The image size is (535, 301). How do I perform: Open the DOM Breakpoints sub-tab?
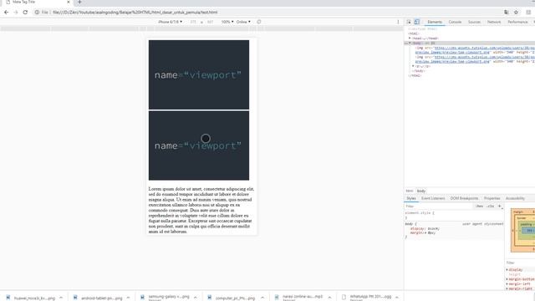[x=465, y=198]
